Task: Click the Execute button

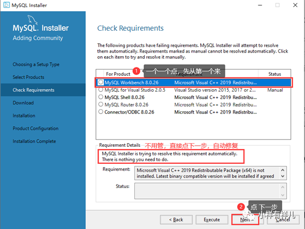Action: [x=212, y=219]
